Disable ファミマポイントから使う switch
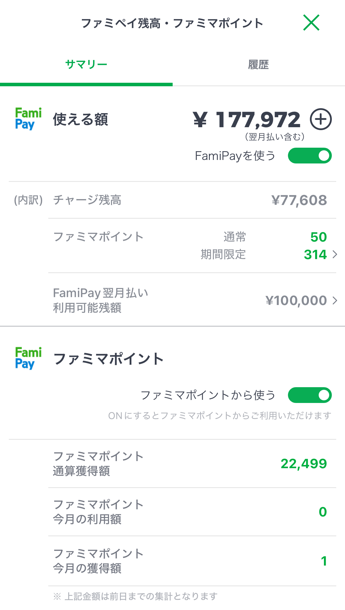The image size is (345, 610). pyautogui.click(x=310, y=395)
